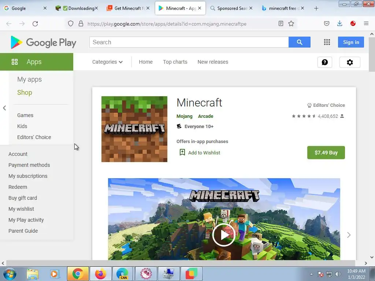The image size is (375, 281).
Task: Click the Firefox forward arrow
Action: click(22, 24)
